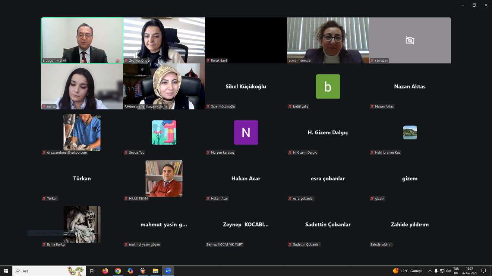Select HİLMİ TEKİN's profile picture tile
Viewport: 492px width, 276px height.
[x=164, y=179]
